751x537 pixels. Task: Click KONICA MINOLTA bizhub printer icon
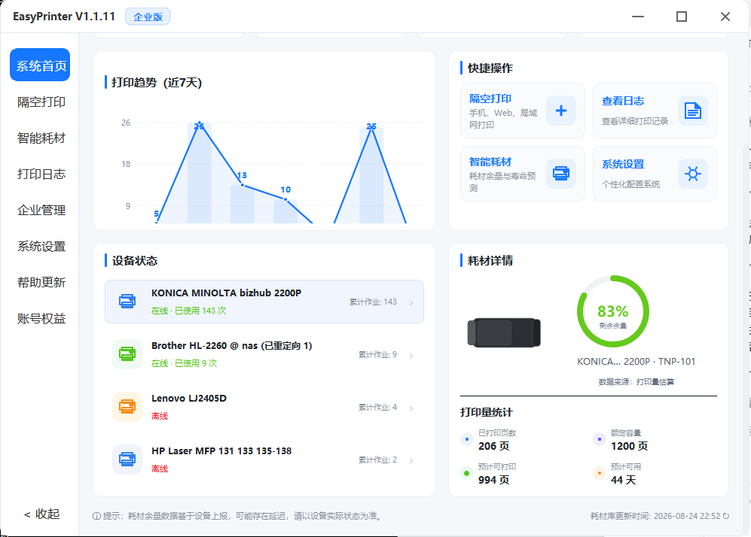[127, 302]
